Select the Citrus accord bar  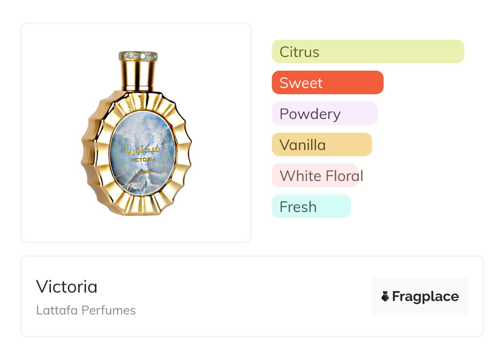point(367,52)
